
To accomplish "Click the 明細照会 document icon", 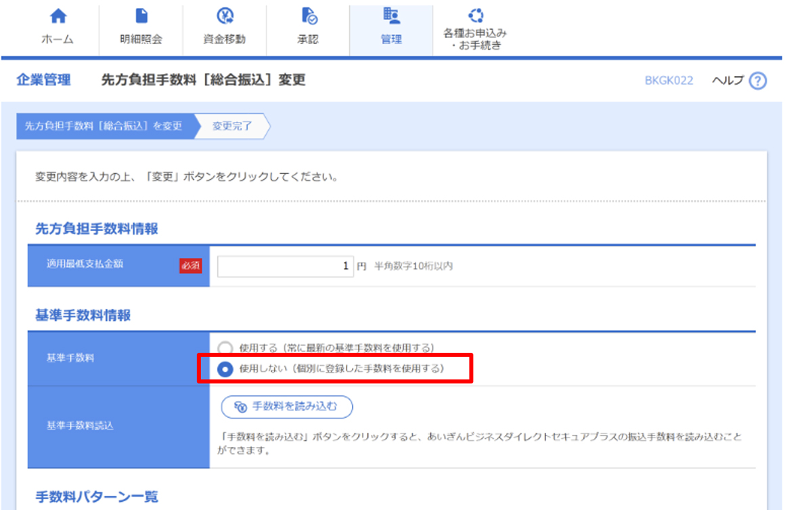I will 141,17.
